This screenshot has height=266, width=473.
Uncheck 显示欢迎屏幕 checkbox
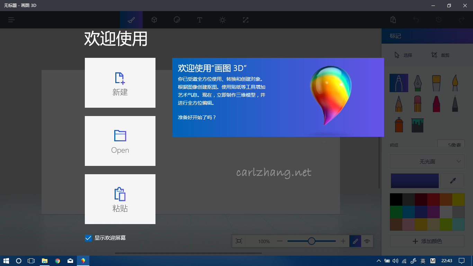88,238
